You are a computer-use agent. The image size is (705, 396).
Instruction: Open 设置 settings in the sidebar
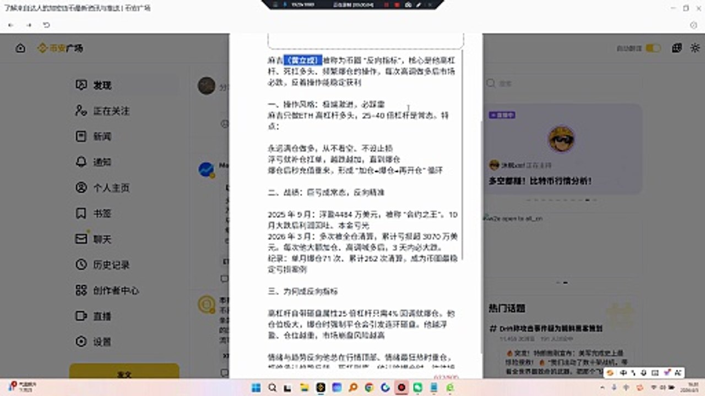click(x=124, y=342)
